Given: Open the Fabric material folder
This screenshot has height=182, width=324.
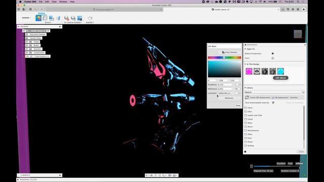Looking at the screenshot, I should (x=249, y=108).
